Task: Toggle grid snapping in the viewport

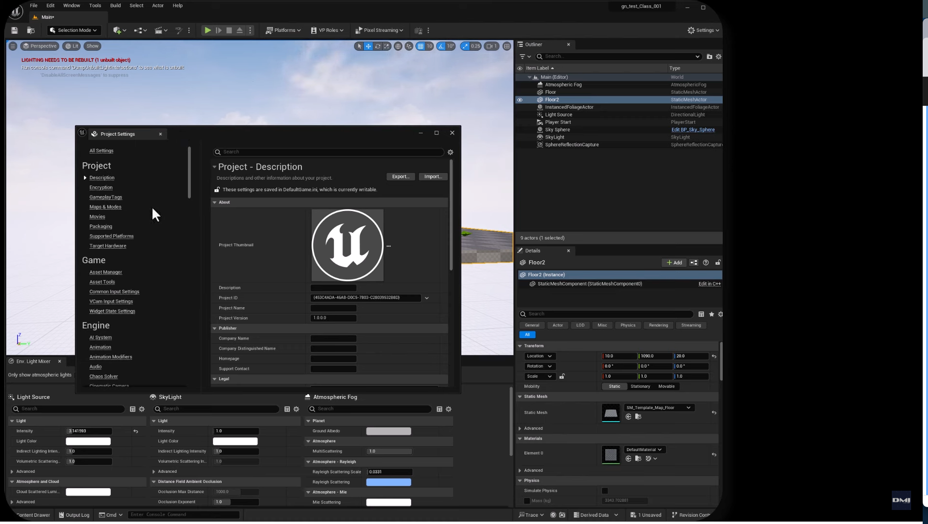Action: [x=420, y=46]
